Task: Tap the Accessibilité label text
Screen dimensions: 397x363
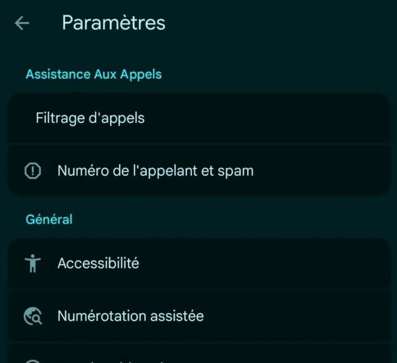Action: point(98,264)
